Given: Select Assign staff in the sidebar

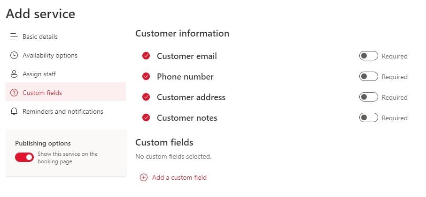Looking at the screenshot, I should point(39,74).
